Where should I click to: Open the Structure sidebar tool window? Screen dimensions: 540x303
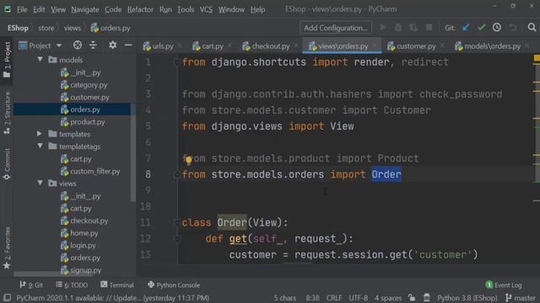[7, 113]
